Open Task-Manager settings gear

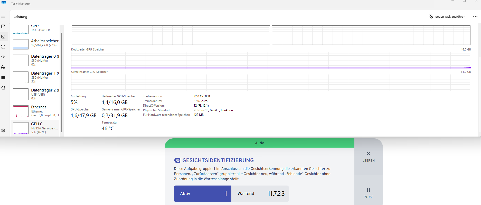coord(3,130)
